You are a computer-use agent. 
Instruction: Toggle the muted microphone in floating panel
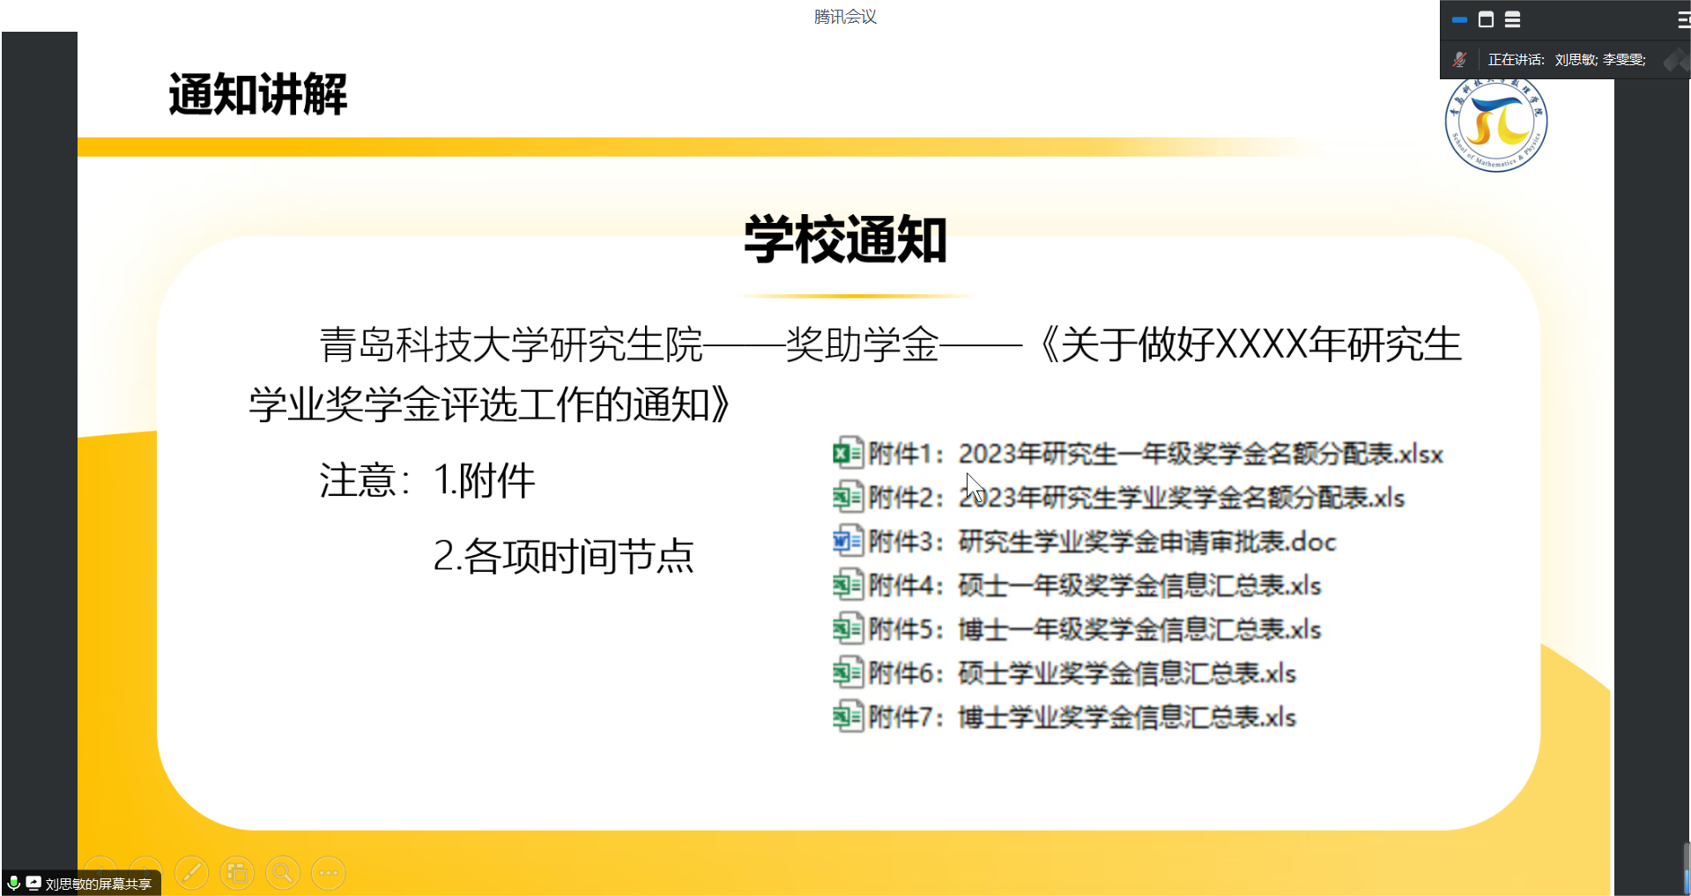[1459, 60]
